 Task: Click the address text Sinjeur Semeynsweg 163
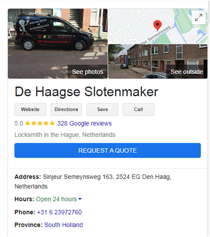coord(78,177)
